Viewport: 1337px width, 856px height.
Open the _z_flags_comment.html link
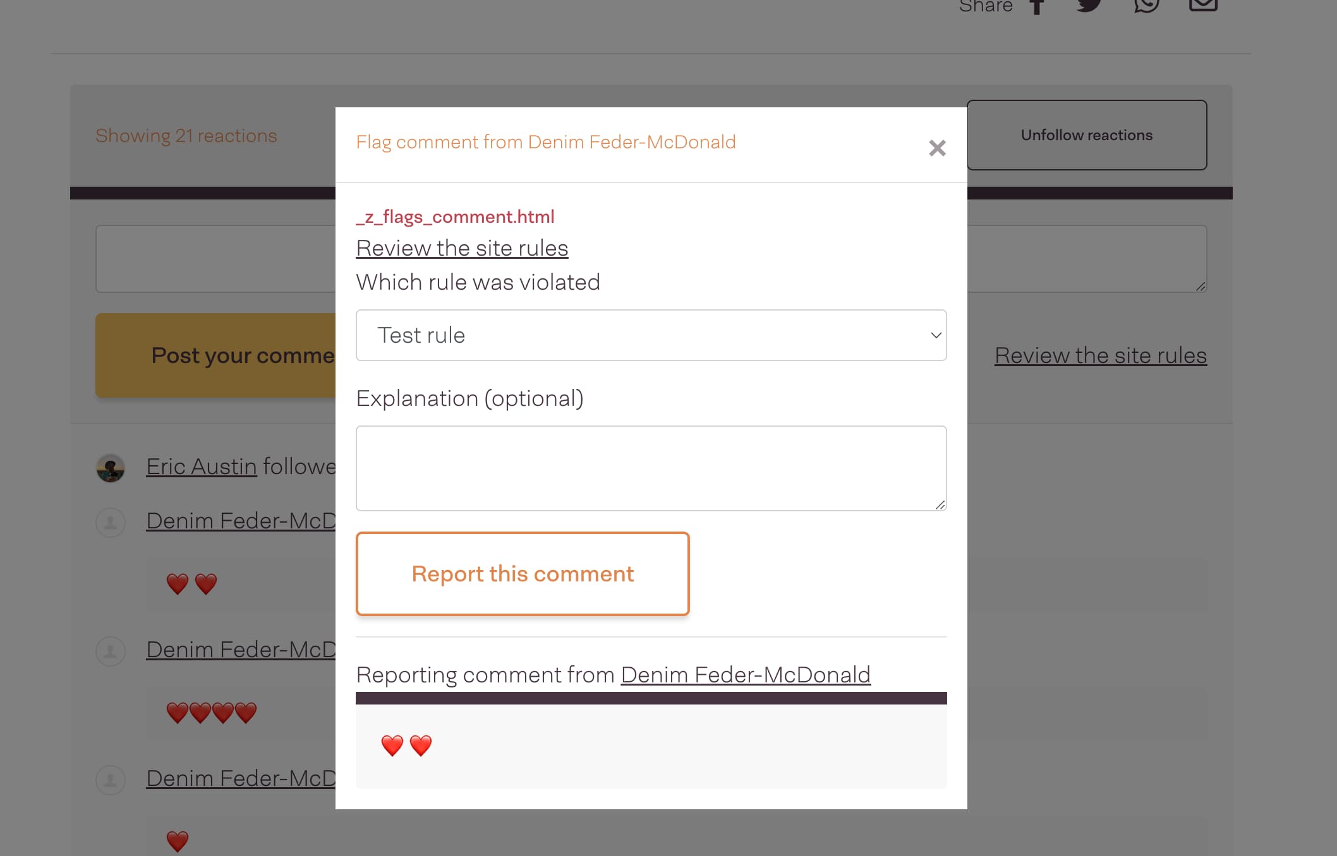(x=456, y=217)
